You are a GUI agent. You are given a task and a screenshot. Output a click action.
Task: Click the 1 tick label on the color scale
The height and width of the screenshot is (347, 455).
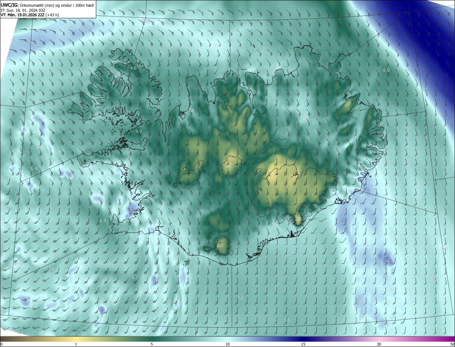point(76,345)
